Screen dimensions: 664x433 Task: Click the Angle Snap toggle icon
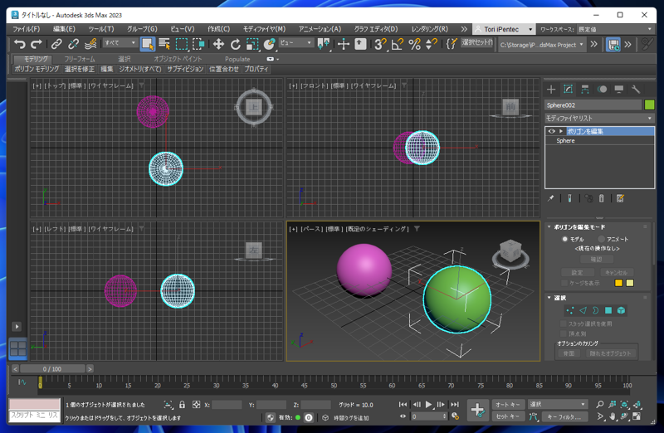pos(398,44)
